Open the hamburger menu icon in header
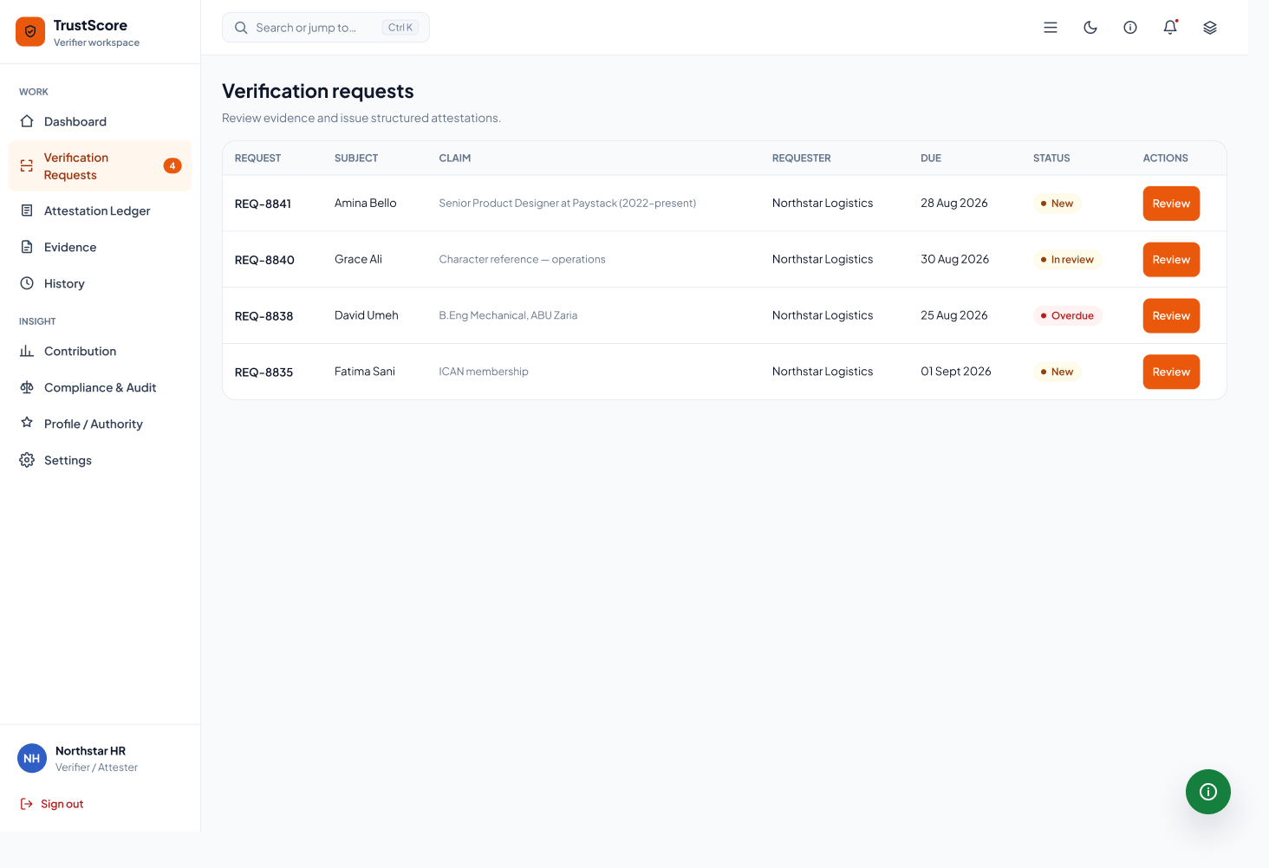The width and height of the screenshot is (1269, 868). [1051, 28]
